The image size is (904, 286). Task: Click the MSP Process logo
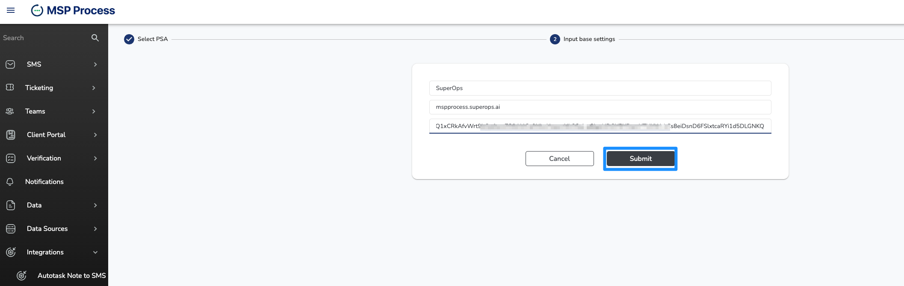coord(73,10)
